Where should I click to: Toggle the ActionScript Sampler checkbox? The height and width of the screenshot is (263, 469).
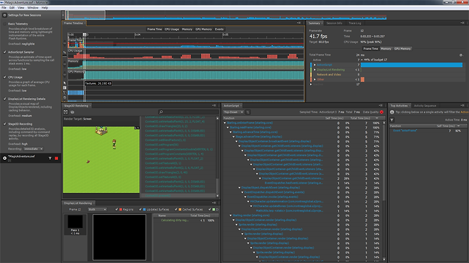click(x=5, y=52)
